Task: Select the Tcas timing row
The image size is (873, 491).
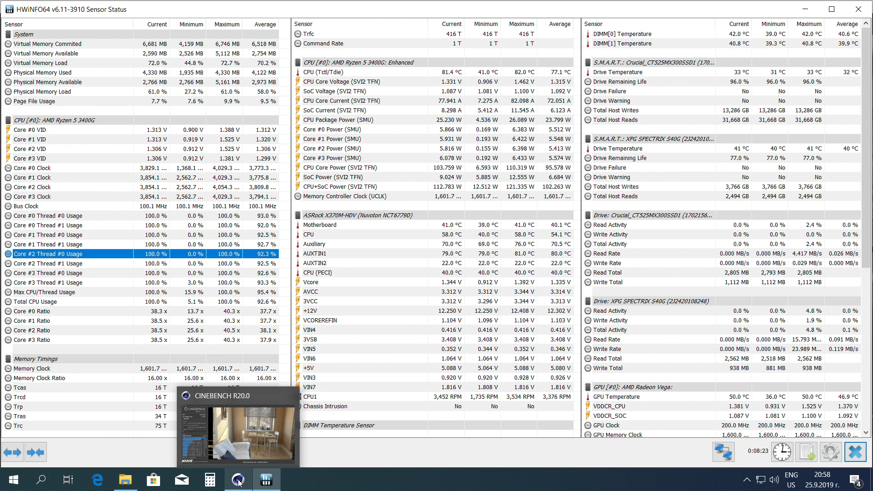Action: (x=90, y=387)
